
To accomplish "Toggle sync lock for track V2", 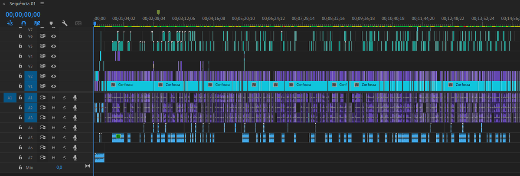I will (43, 76).
